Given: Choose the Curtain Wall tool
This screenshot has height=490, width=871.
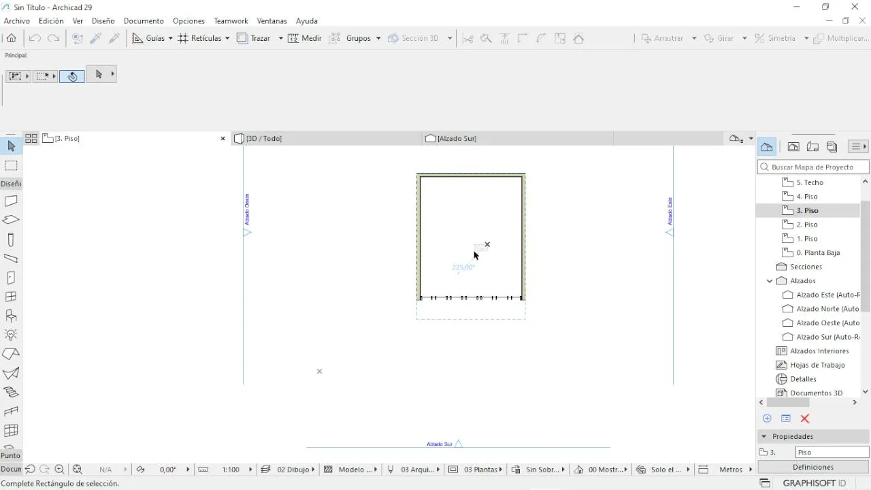Looking at the screenshot, I should (x=11, y=430).
